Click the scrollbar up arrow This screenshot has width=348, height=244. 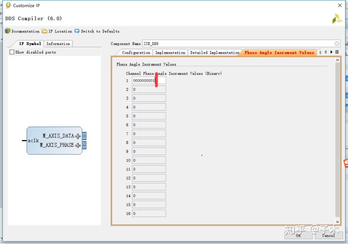pyautogui.click(x=337, y=60)
